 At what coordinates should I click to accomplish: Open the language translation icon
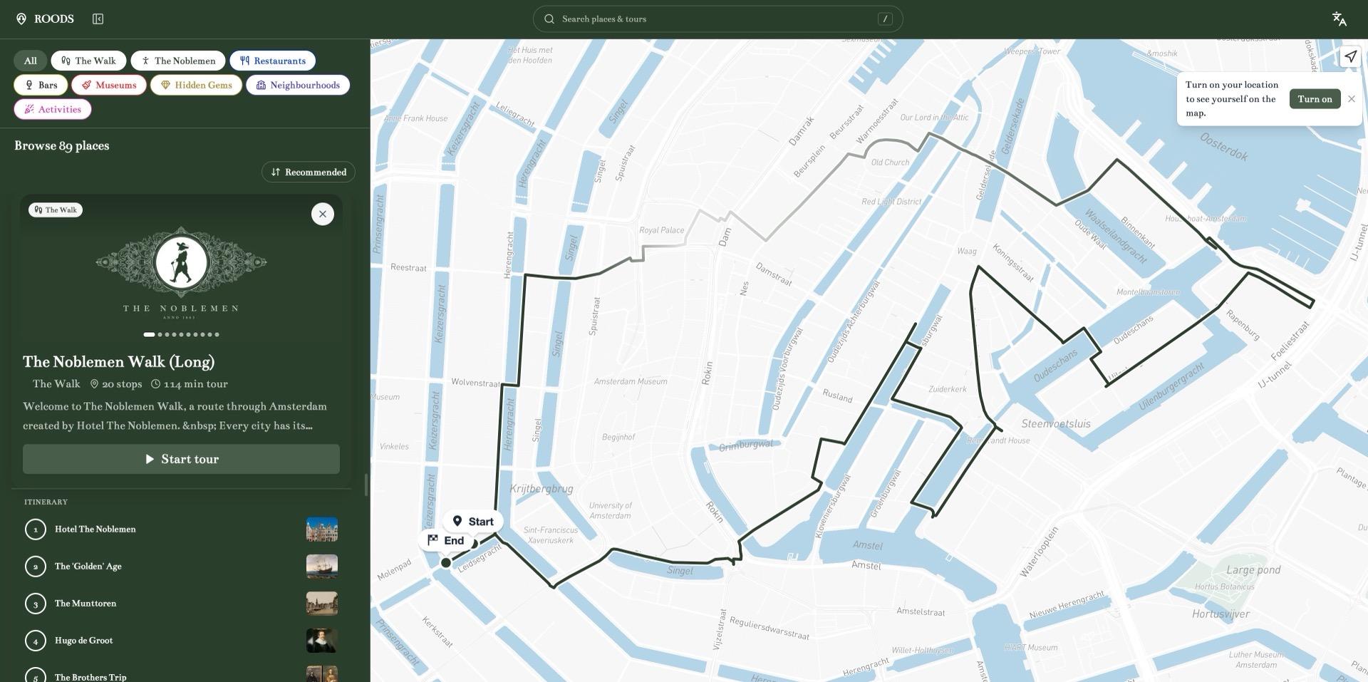1339,19
